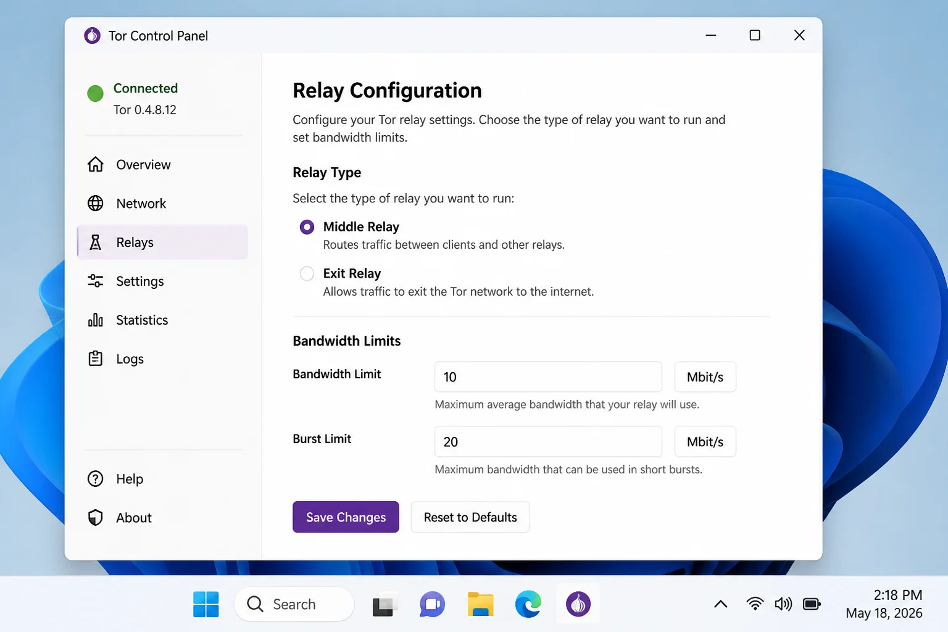This screenshot has height=632, width=948.
Task: Click 'Maximum average bandwidth that your relay will use.'
Action: click(567, 404)
